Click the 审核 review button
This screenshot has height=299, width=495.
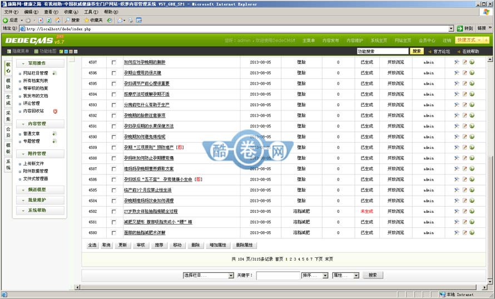pos(141,245)
